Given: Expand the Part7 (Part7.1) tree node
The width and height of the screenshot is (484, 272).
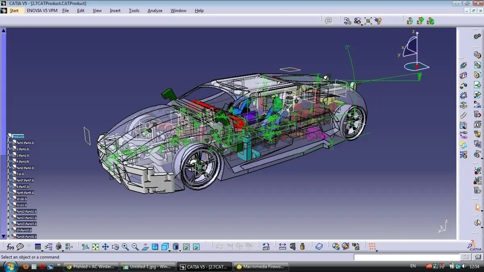Looking at the screenshot, I should [9, 180].
